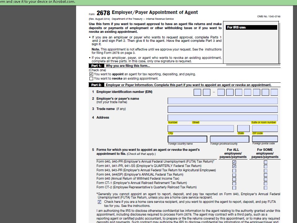Click the Address number and street field

coord(223,118)
